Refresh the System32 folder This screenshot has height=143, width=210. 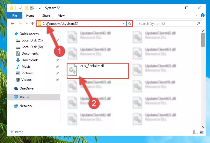coord(129,24)
